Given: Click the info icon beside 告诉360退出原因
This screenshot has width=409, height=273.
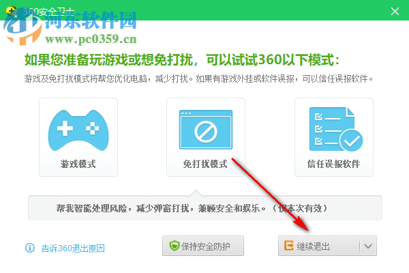Looking at the screenshot, I should (30, 248).
